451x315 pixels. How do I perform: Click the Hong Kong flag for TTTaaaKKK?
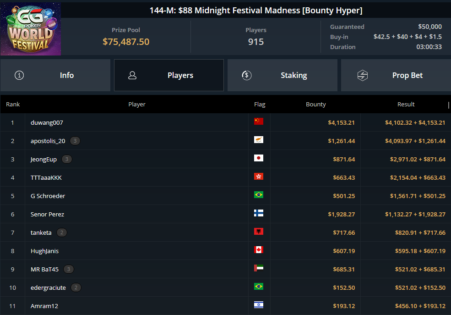pos(259,177)
